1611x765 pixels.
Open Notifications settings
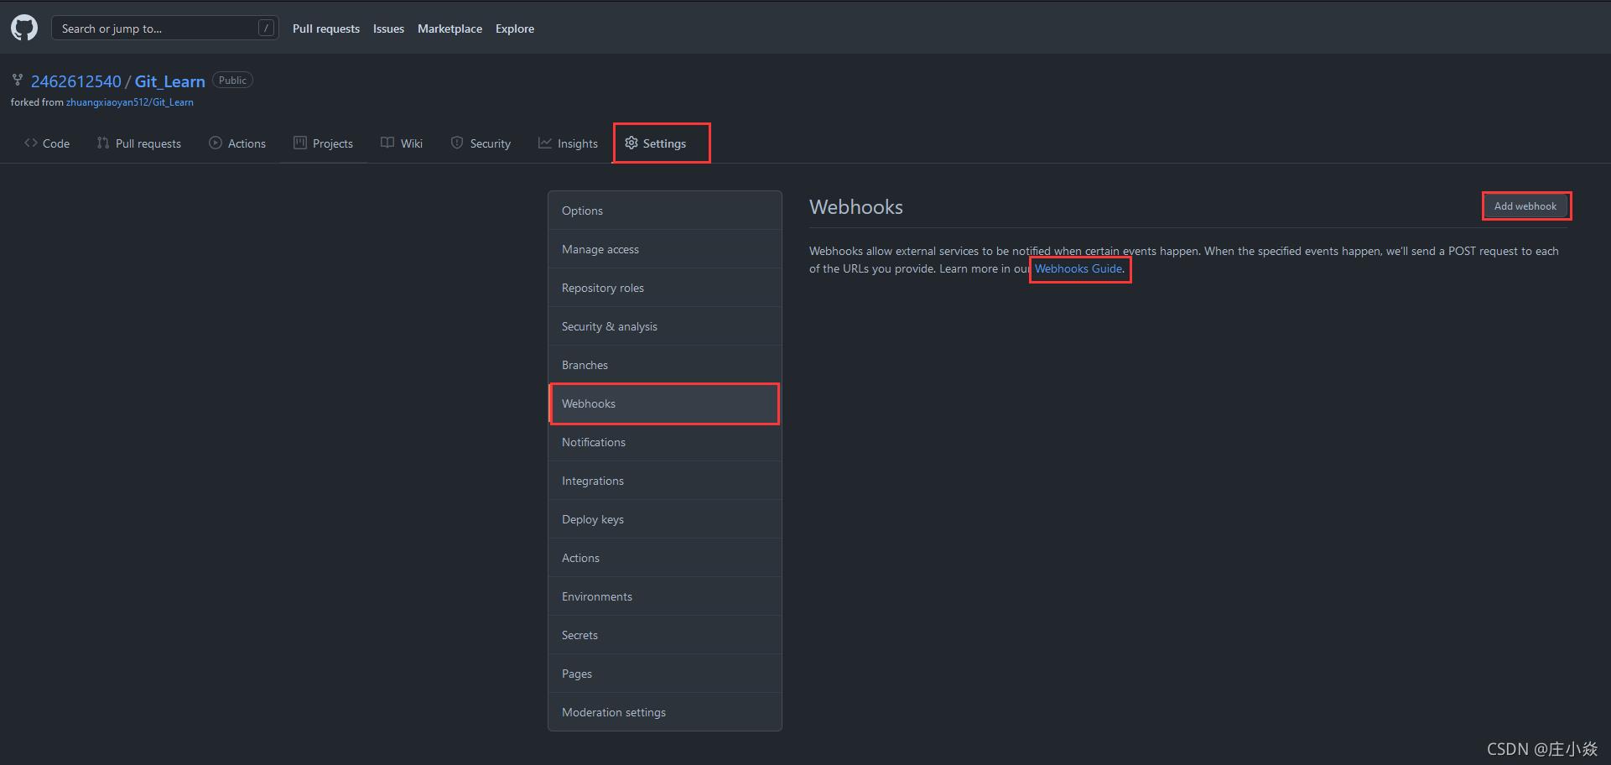665,442
